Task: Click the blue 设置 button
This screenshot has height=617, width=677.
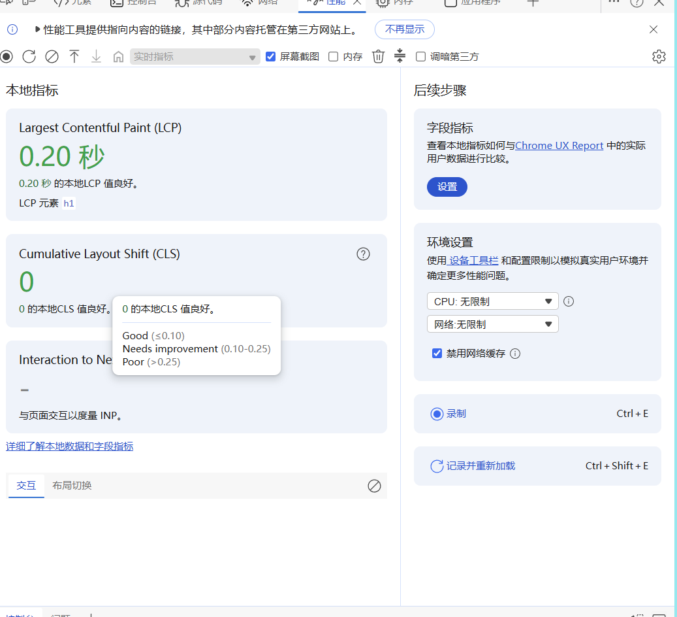Action: (447, 187)
